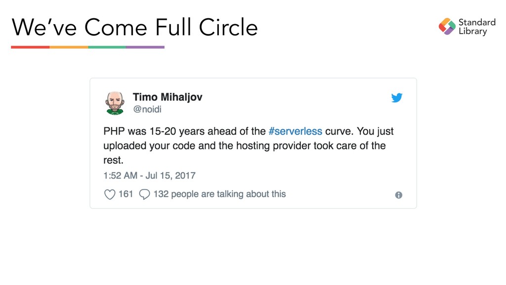Click the Standard Library text label
This screenshot has width=506, height=285.
coord(476,27)
